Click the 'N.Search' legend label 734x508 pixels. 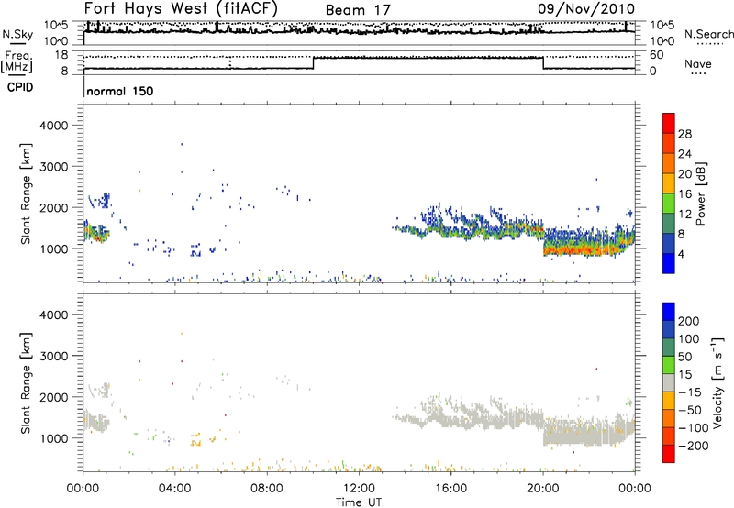click(x=708, y=34)
